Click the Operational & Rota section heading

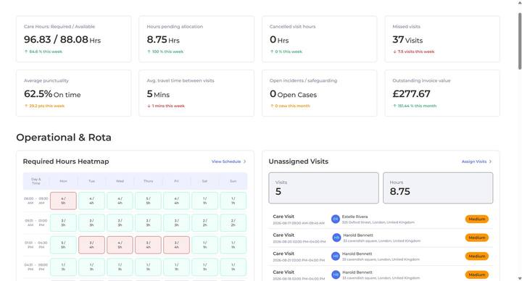[64, 138]
